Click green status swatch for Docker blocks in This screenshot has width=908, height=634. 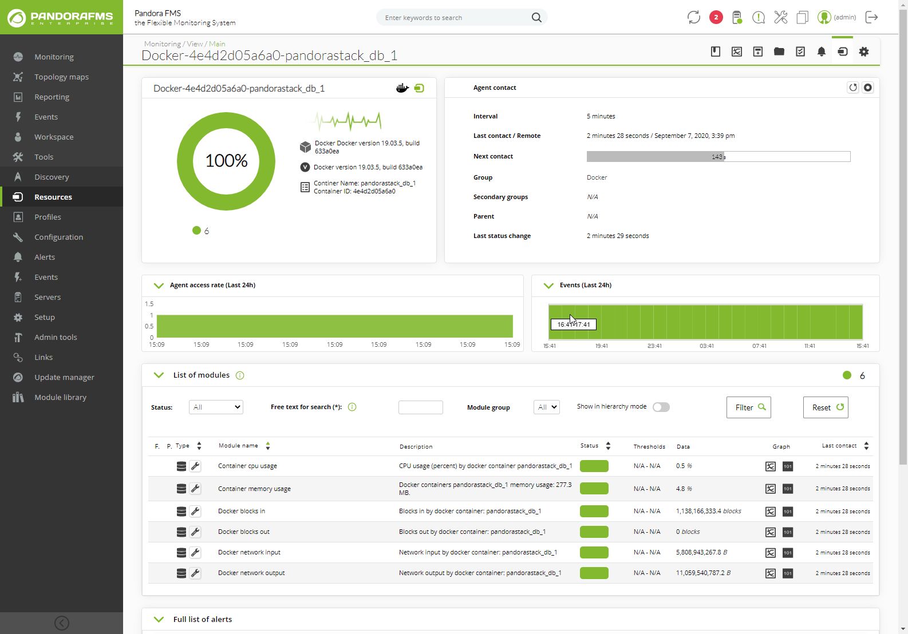click(x=594, y=512)
